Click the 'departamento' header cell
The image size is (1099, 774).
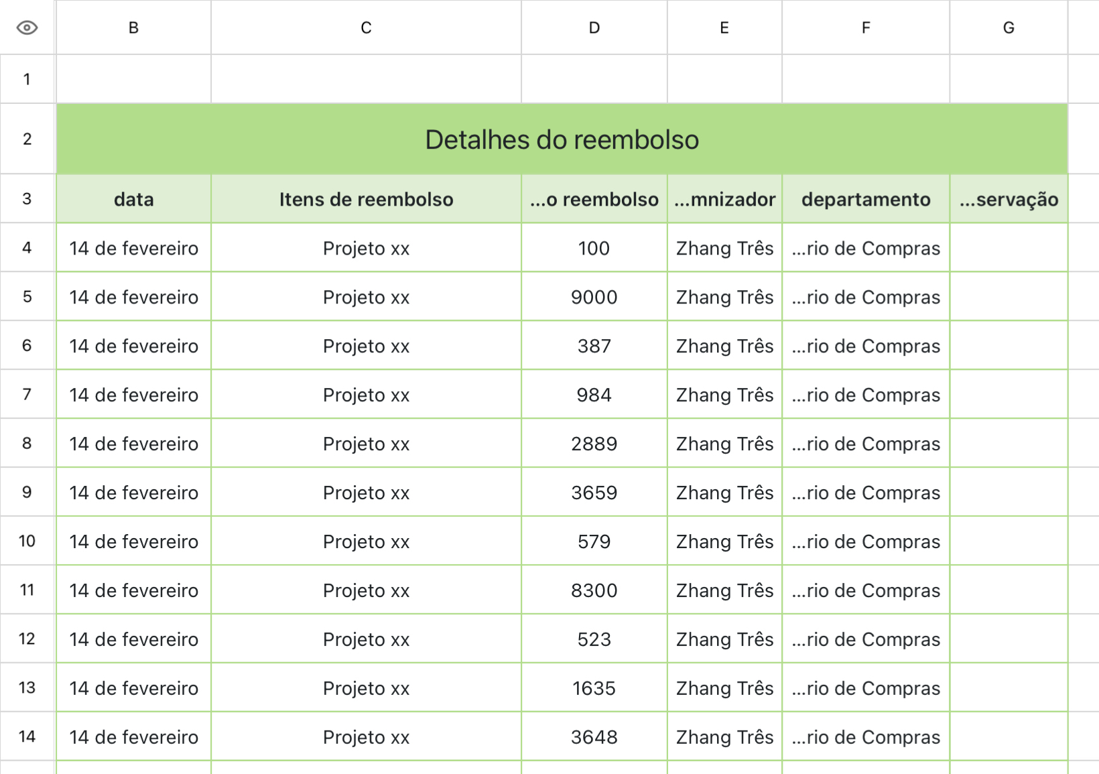click(866, 199)
